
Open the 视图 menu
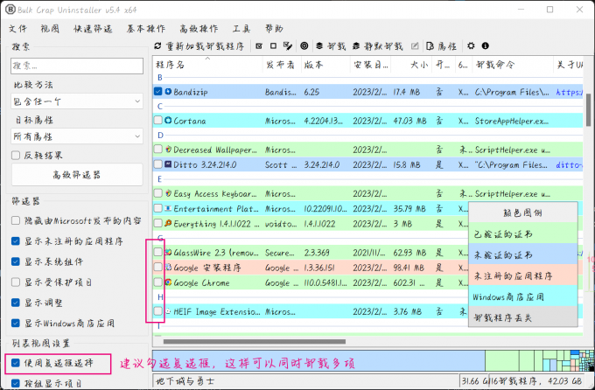(x=50, y=29)
